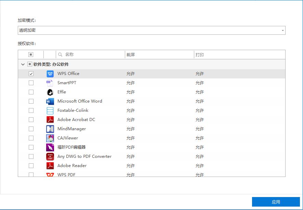
Task: Check the Adobe Reader checkbox
Action: point(31,165)
